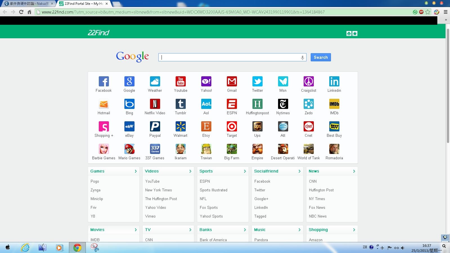
Task: Open Internet Explorer from the taskbar
Action: tap(25, 248)
